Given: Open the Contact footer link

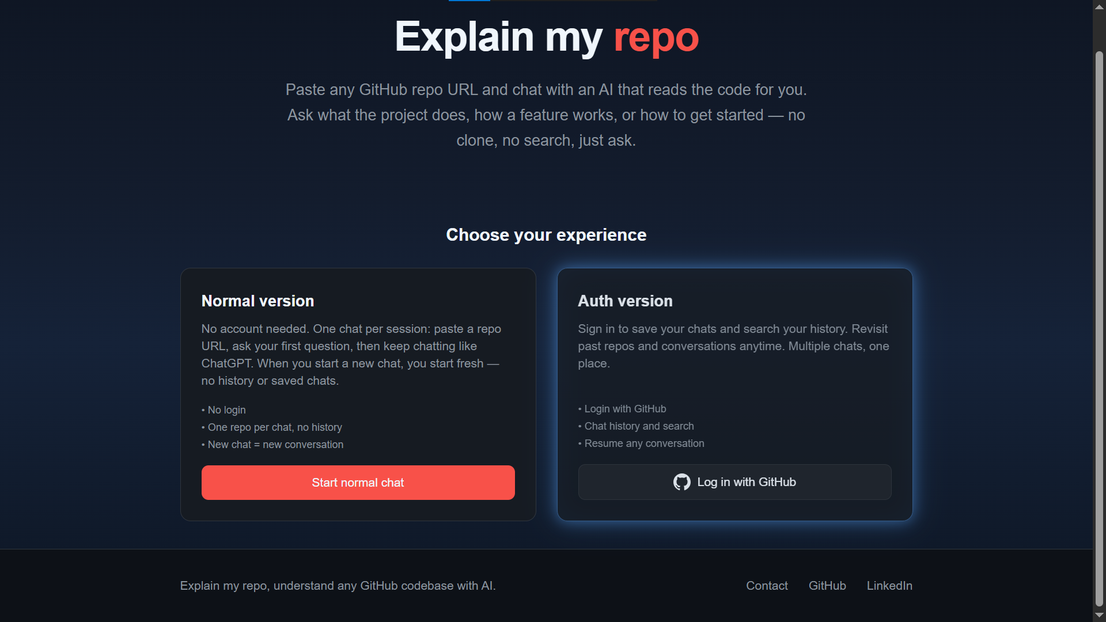Looking at the screenshot, I should 767,586.
